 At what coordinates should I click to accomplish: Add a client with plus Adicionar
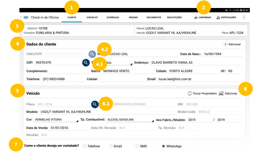click(232, 44)
